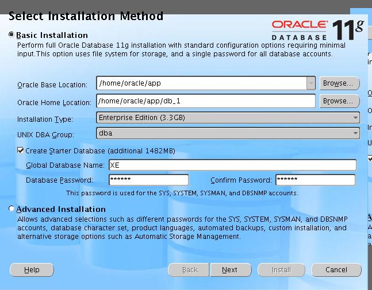Open the UNIX DBA Group dropdown
The image size is (372, 290).
coord(228,133)
